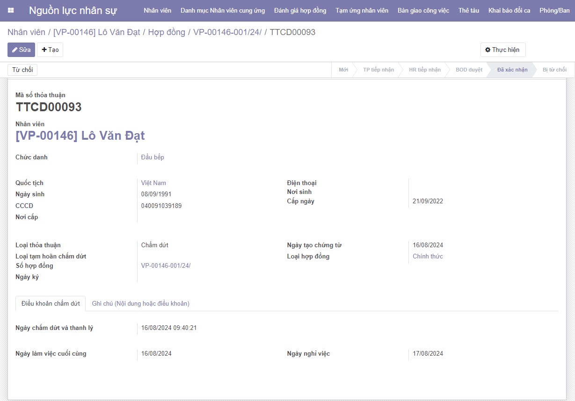This screenshot has width=575, height=401.
Task: Switch to the Ghi chú tab
Action: coord(140,304)
